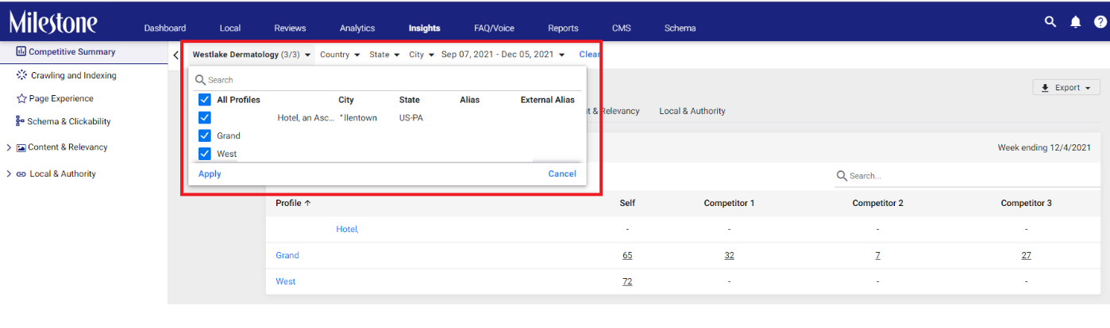Screen dimensions: 1110x328
Task: Click Self score 72 for West
Action: click(x=627, y=281)
